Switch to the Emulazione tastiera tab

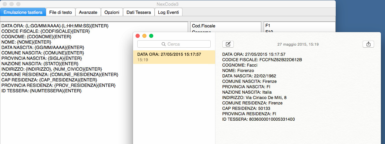[x=23, y=12]
